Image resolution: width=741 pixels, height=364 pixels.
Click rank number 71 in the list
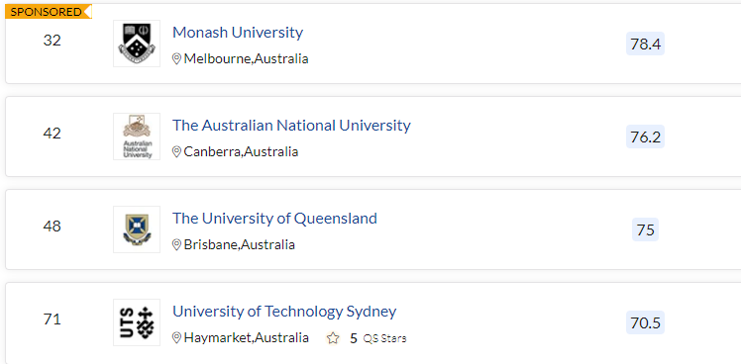[52, 319]
